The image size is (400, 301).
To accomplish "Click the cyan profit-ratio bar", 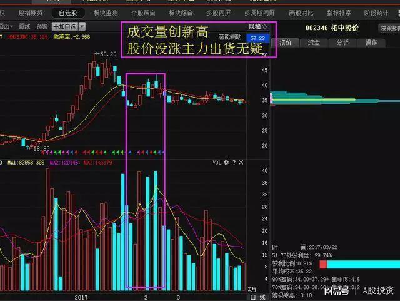I will click(x=364, y=265).
